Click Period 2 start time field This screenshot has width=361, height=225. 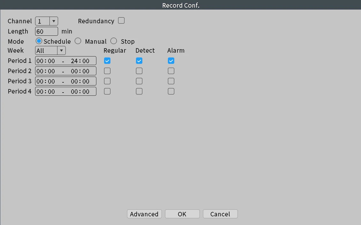point(46,71)
